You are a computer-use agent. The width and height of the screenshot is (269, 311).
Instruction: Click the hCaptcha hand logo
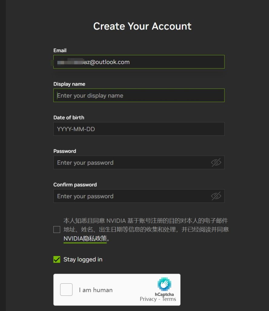tap(164, 284)
